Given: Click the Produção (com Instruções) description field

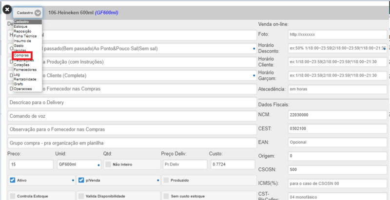Looking at the screenshot, I should [x=132, y=62].
